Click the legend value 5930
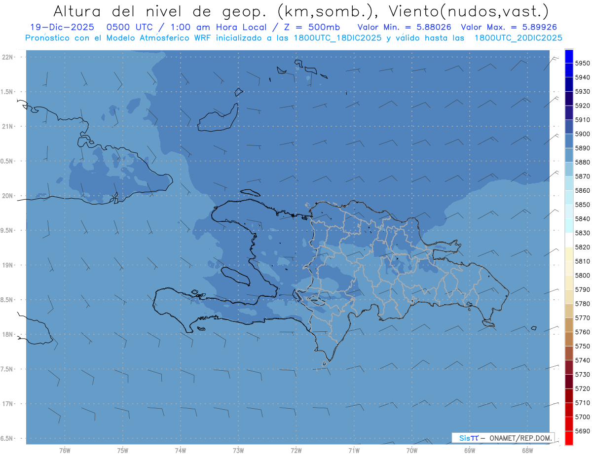Screen dimensions: 592x457 click(x=583, y=92)
